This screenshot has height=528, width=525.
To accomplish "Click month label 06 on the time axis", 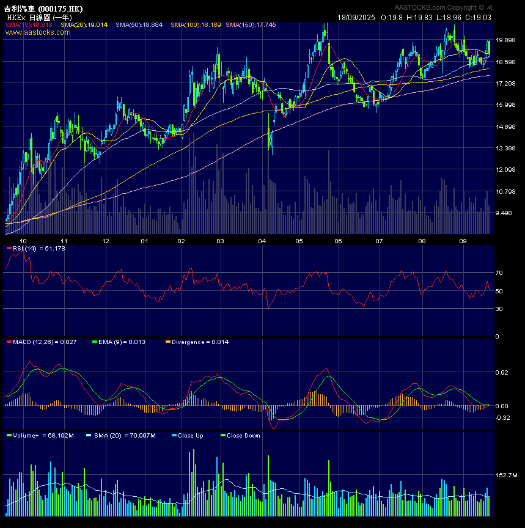I will [338, 241].
